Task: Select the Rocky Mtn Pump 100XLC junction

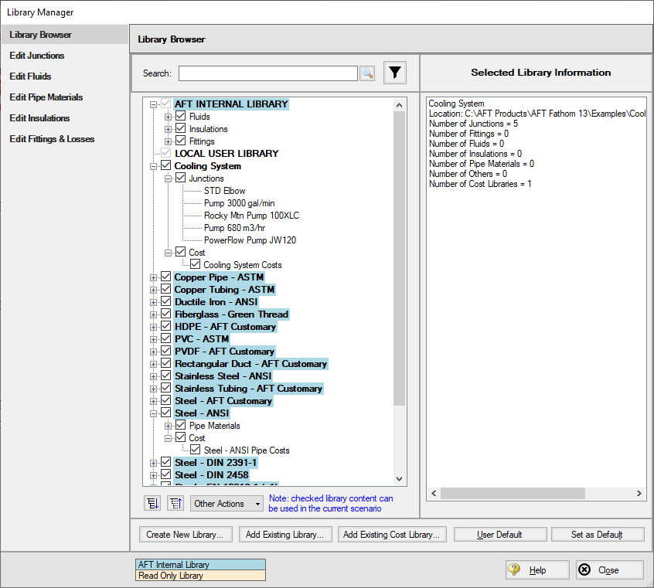Action: pyautogui.click(x=250, y=216)
